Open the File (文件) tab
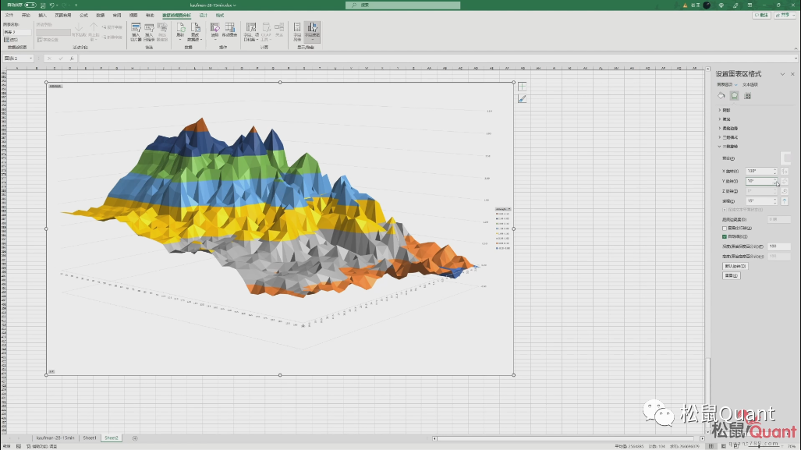 click(x=9, y=16)
